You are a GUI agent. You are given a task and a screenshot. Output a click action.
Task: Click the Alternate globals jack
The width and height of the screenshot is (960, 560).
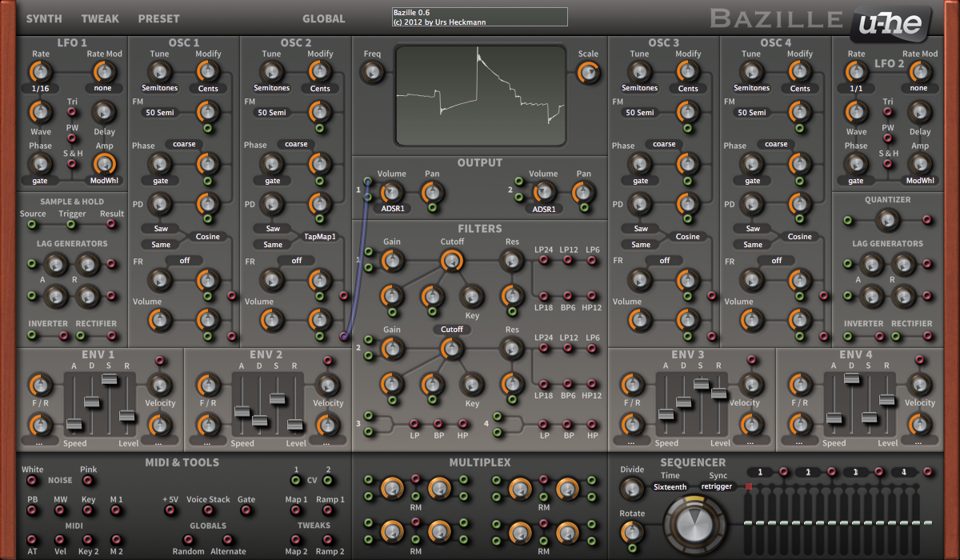point(228,540)
